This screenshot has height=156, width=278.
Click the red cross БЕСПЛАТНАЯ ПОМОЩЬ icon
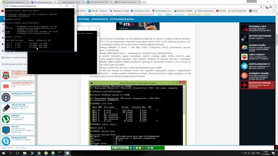coord(244,85)
